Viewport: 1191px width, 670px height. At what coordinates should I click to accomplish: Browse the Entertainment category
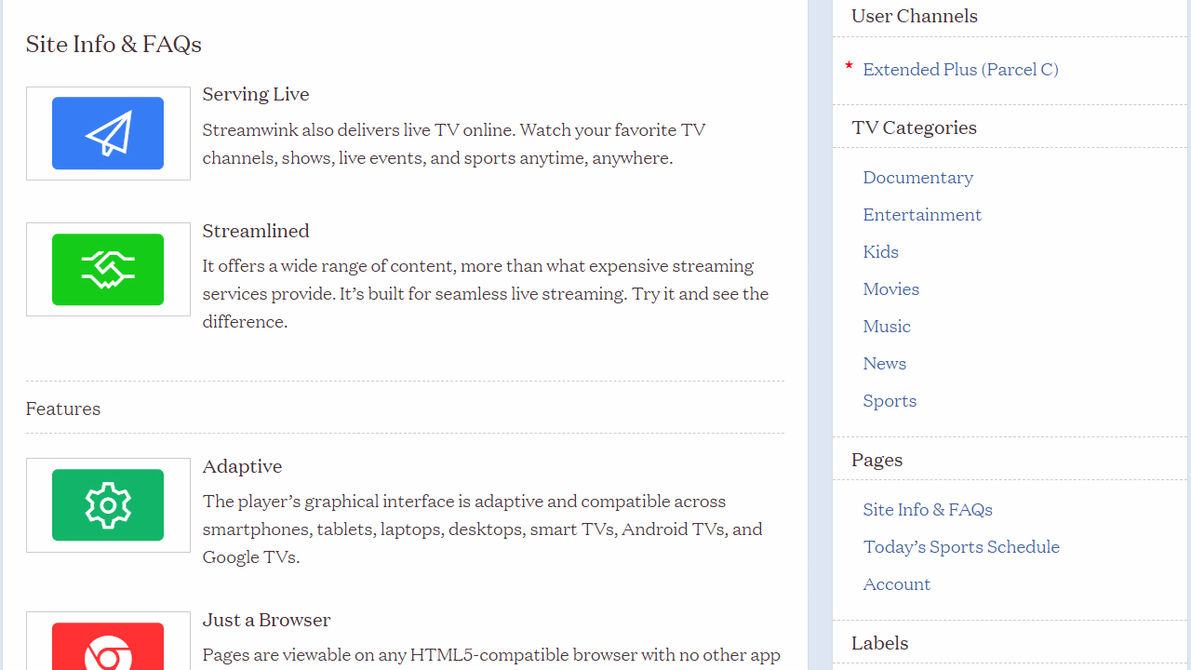tap(921, 215)
